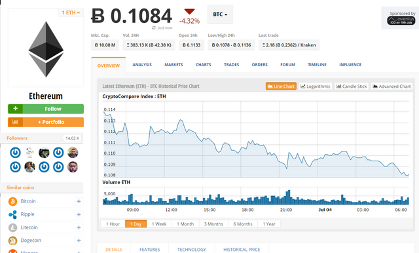Select the 6 Months time range
Viewport: 419px width, 253px height.
[243, 224]
